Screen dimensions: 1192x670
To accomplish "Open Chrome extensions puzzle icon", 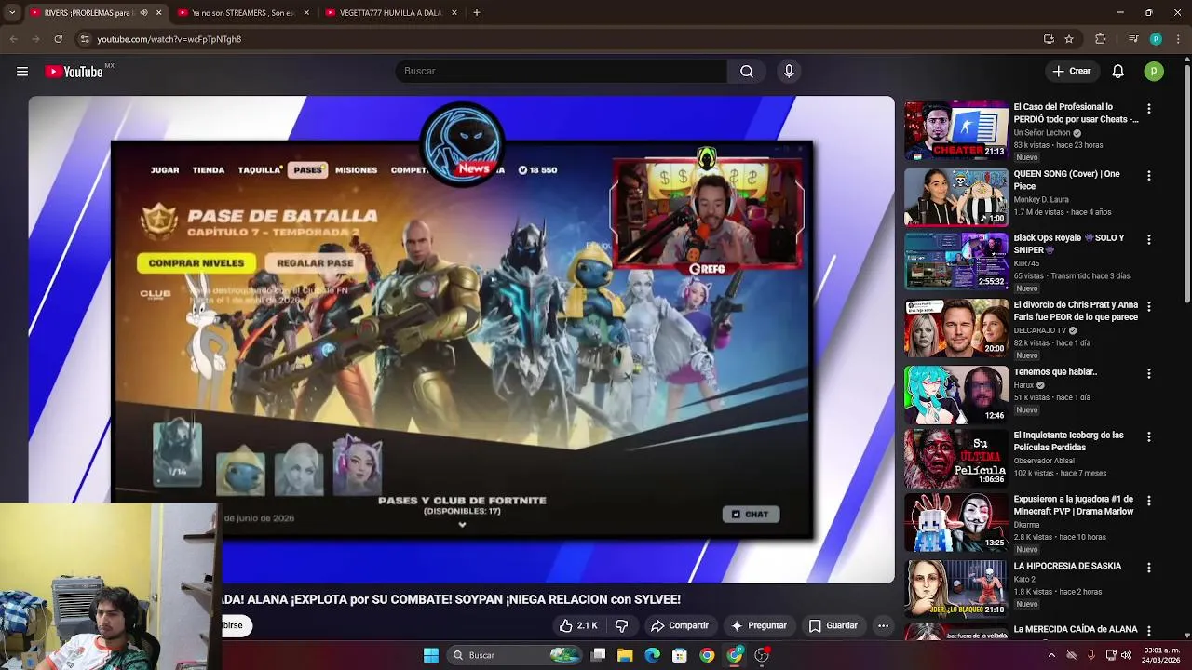I will 1101,39.
